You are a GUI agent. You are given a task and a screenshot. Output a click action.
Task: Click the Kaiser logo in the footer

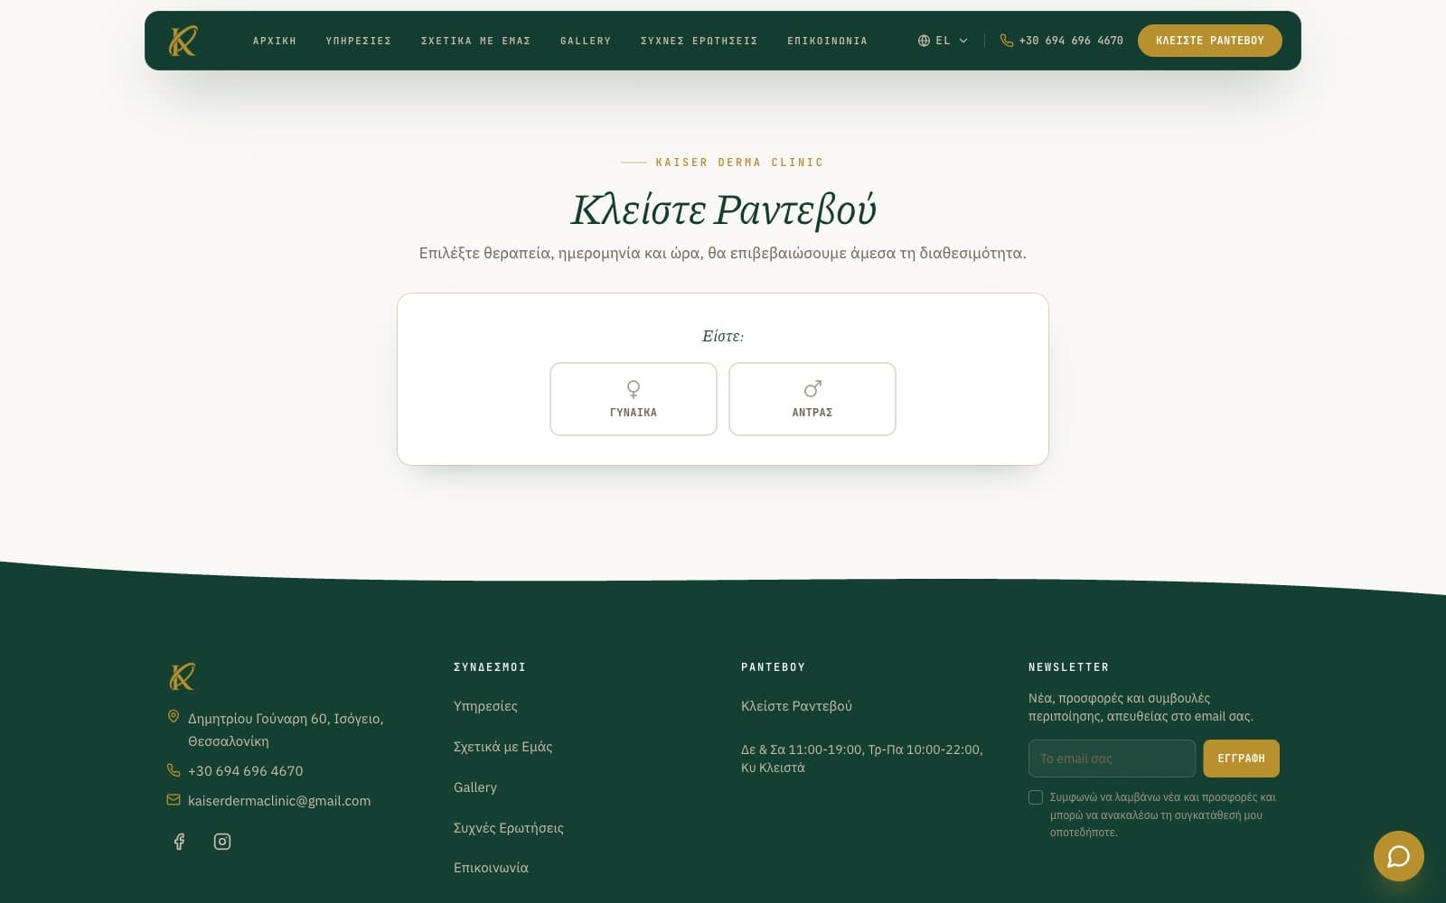tap(183, 676)
